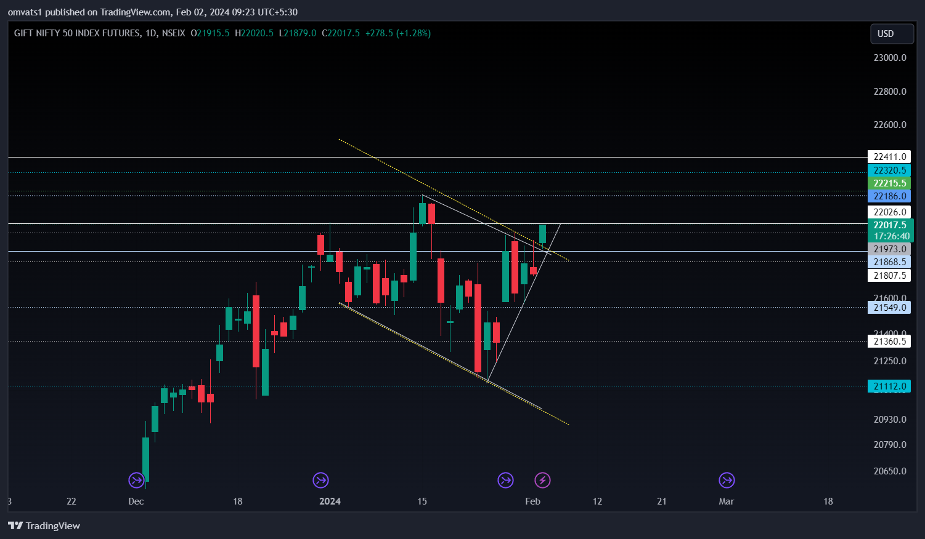Click the 20650.0 price axis value
The height and width of the screenshot is (539, 925).
890,471
